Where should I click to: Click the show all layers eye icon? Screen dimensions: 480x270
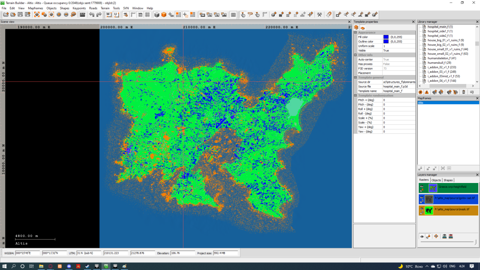[444, 236]
